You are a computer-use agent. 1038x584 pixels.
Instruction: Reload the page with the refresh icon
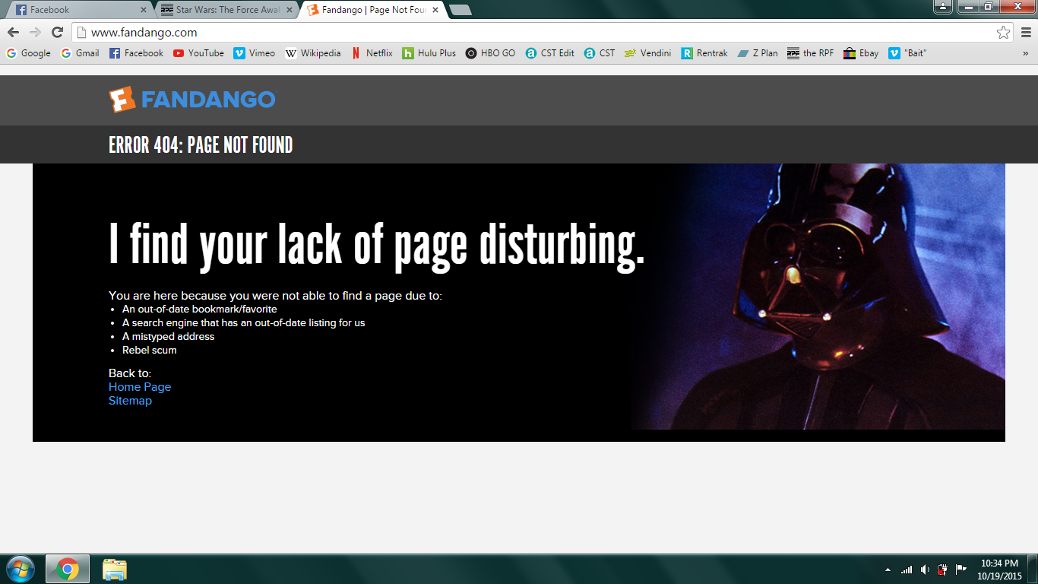(57, 32)
